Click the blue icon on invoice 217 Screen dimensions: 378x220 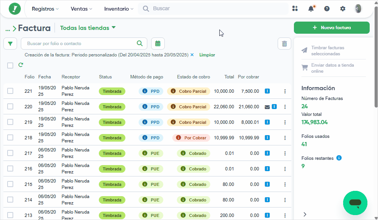tap(267, 153)
